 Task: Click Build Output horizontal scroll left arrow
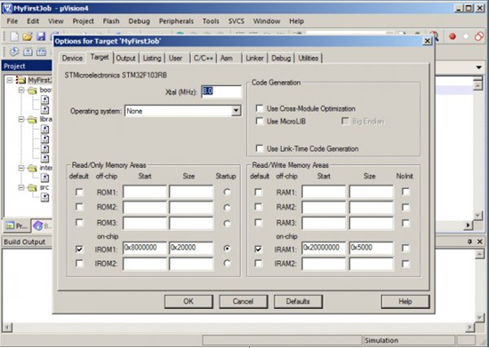click(x=7, y=328)
